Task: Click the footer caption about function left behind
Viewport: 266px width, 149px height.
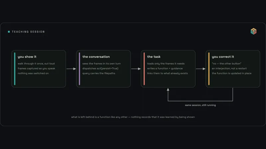Action: (x=133, y=117)
